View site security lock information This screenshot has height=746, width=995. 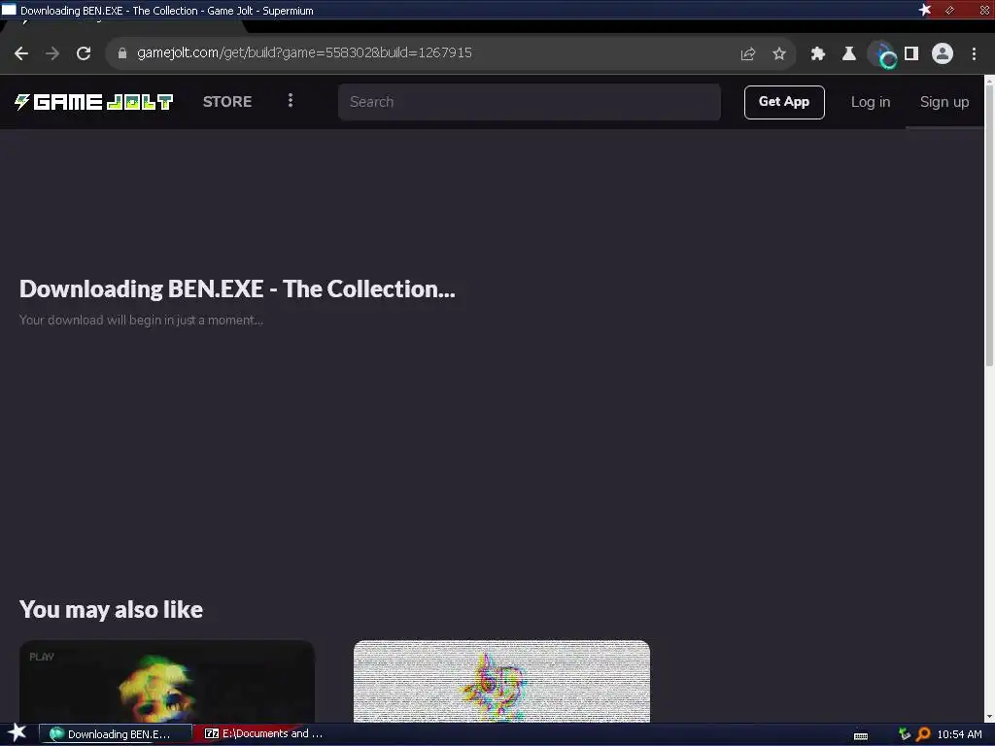[122, 53]
